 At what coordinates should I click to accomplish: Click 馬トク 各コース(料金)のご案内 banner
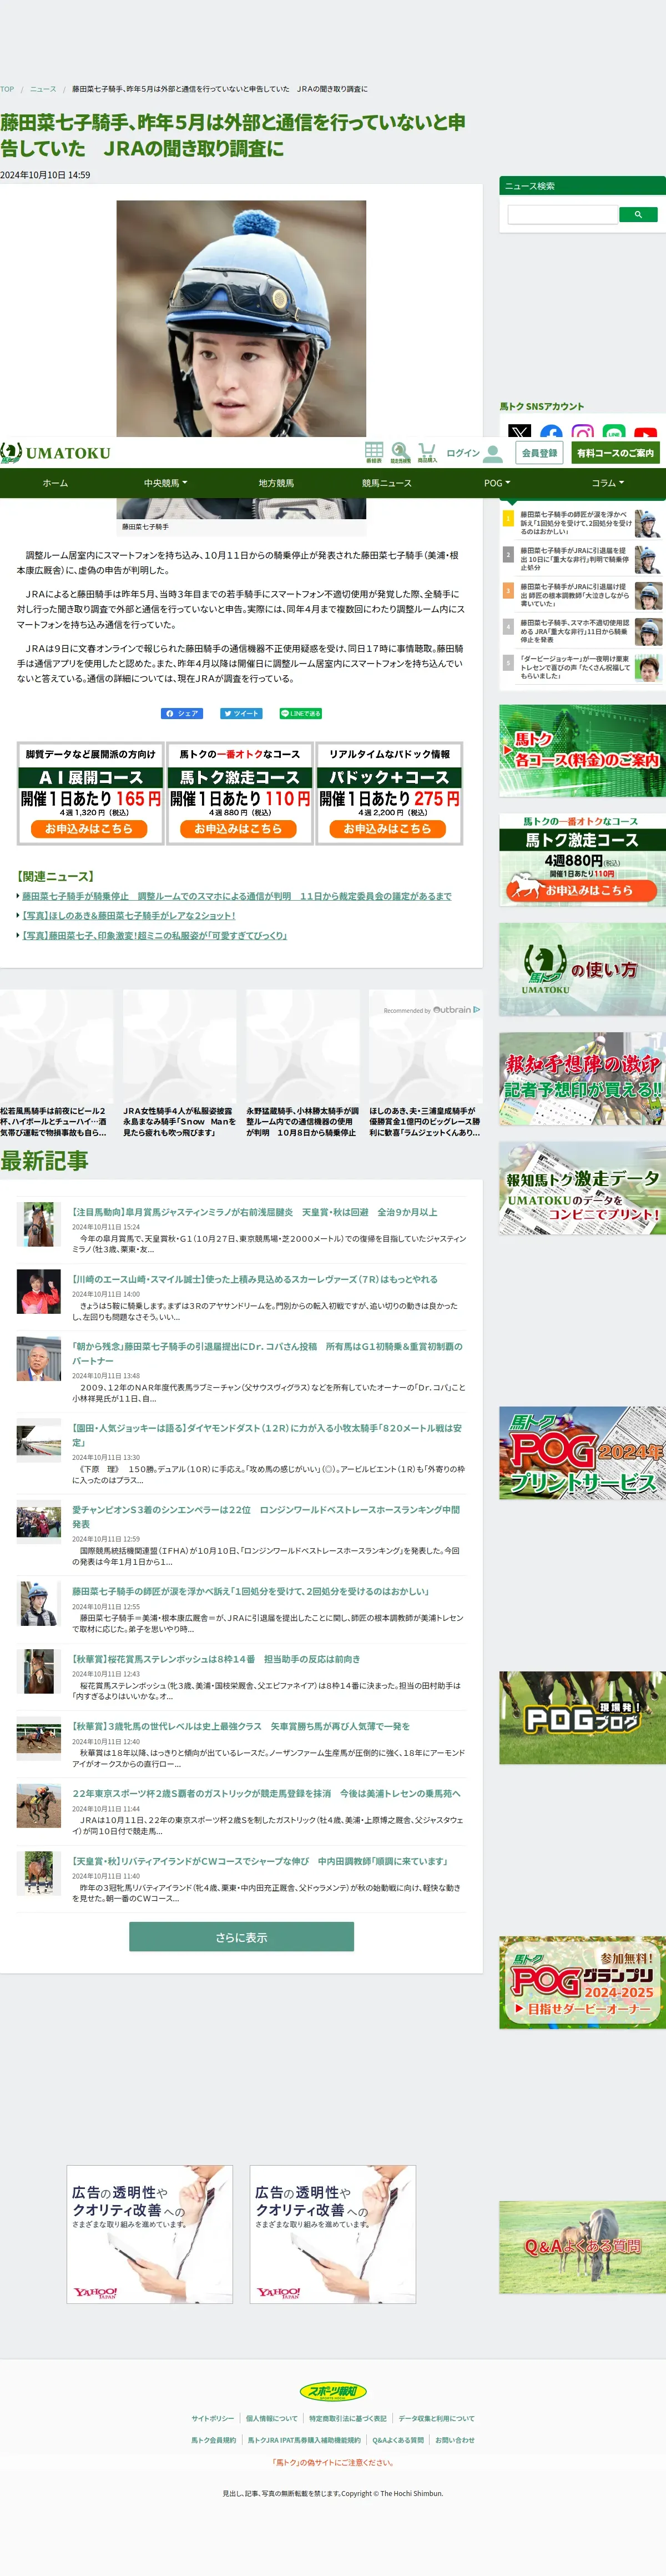(582, 750)
